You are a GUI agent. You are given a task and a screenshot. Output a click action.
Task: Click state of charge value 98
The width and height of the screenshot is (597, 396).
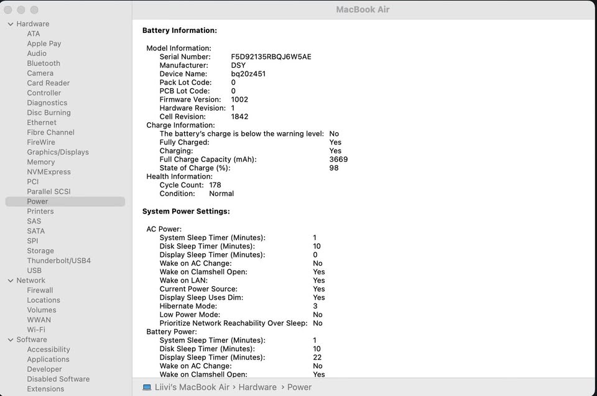coord(334,168)
